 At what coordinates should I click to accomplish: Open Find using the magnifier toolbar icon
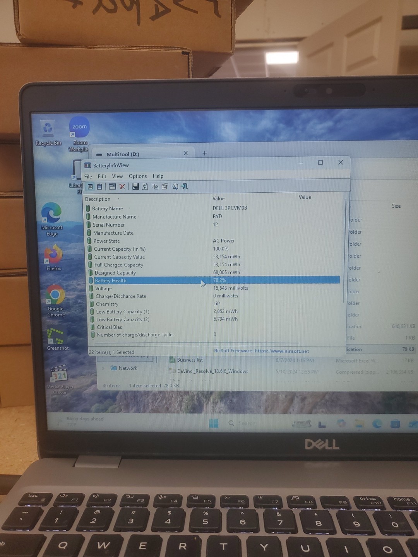click(x=175, y=186)
